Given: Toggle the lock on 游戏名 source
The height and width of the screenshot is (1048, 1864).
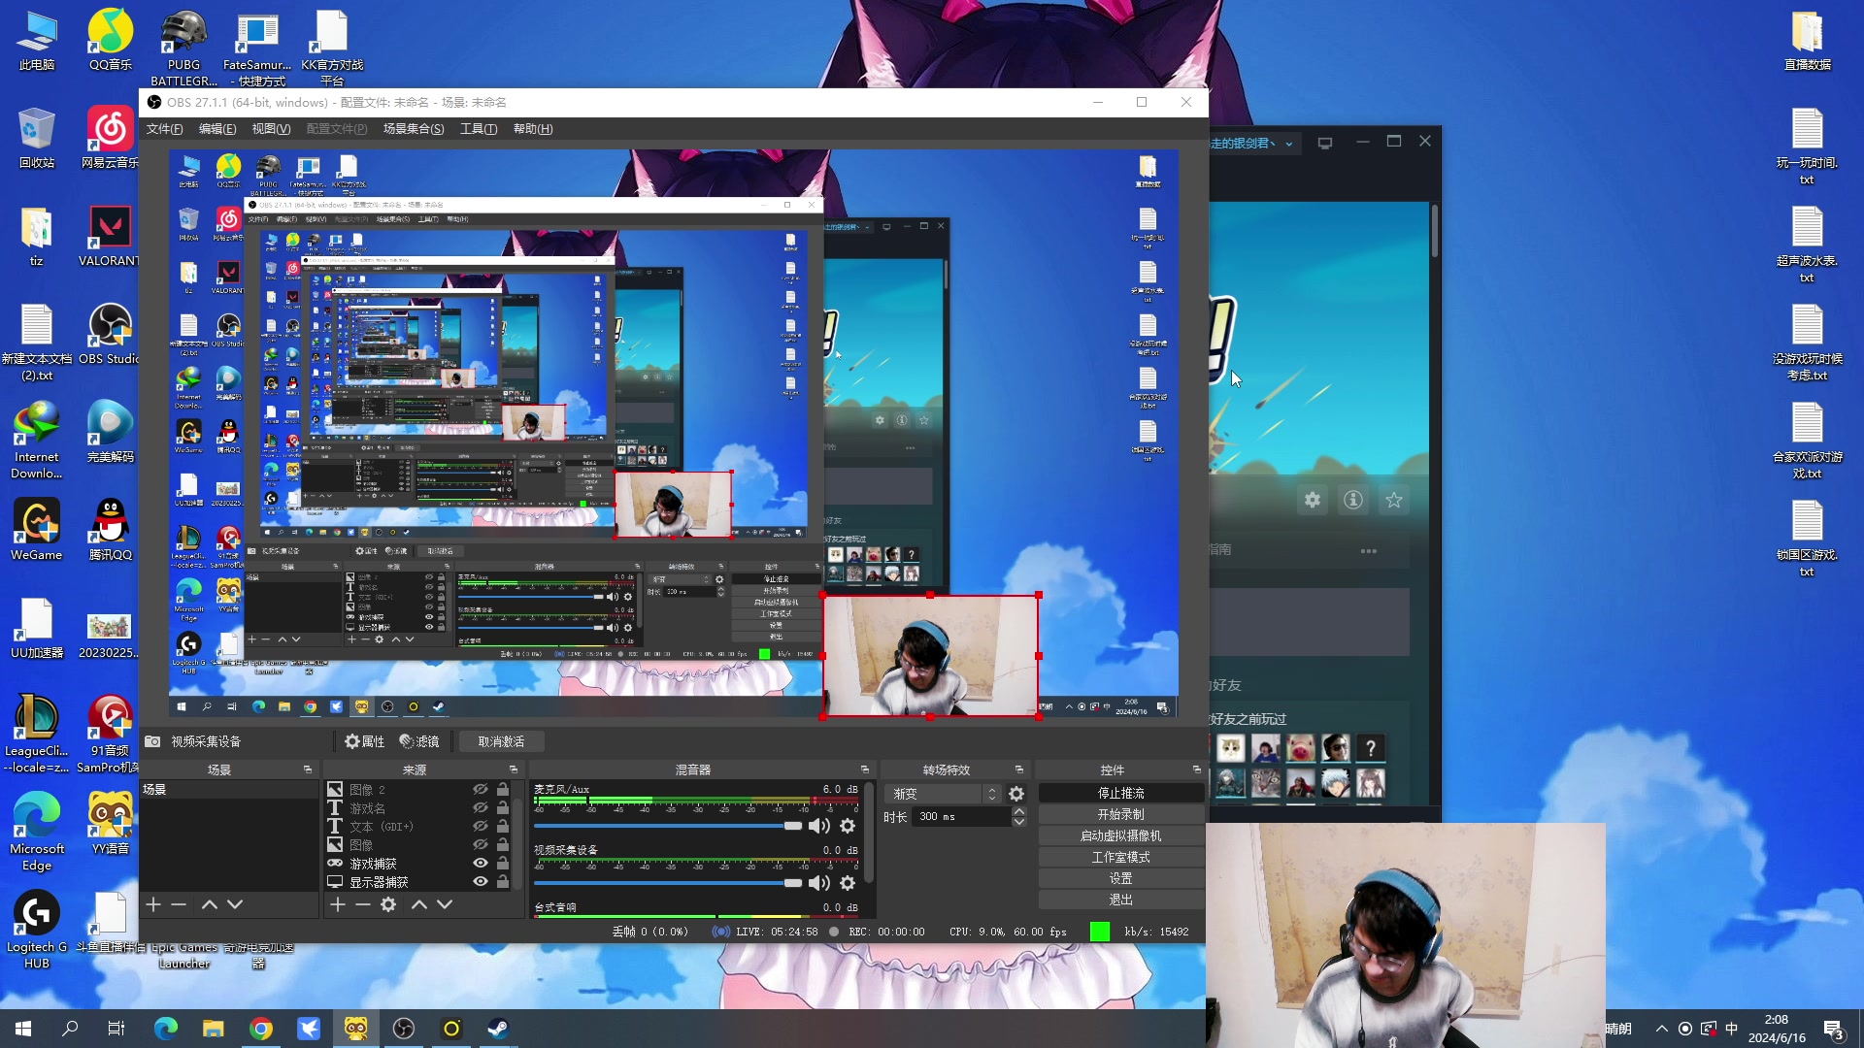Looking at the screenshot, I should (503, 808).
